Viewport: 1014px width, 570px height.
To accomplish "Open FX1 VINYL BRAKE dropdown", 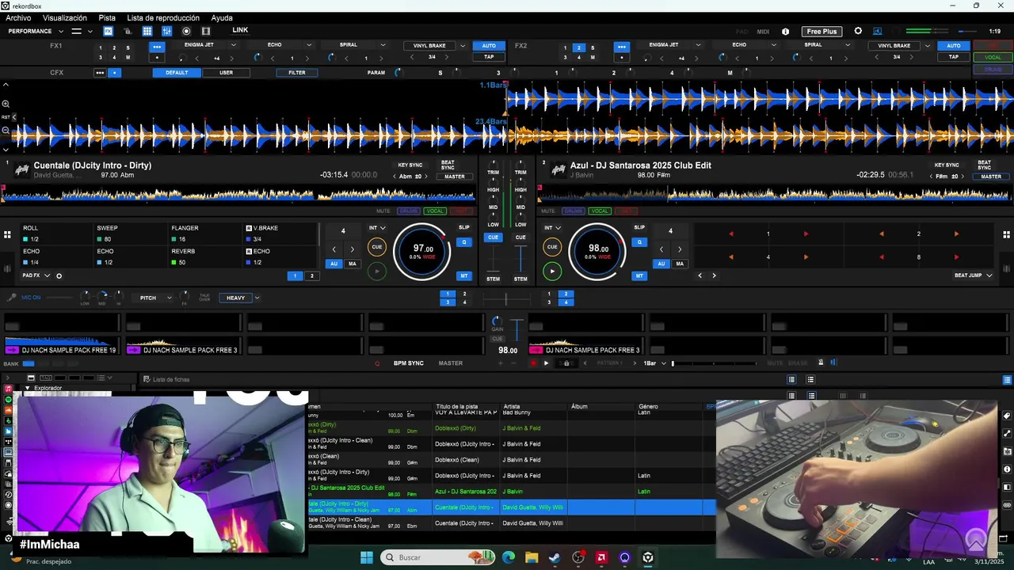I will pos(463,46).
